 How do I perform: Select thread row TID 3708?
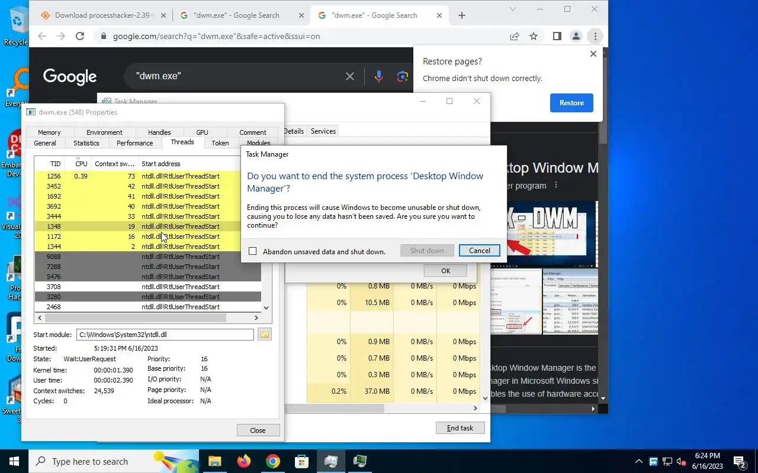147,287
